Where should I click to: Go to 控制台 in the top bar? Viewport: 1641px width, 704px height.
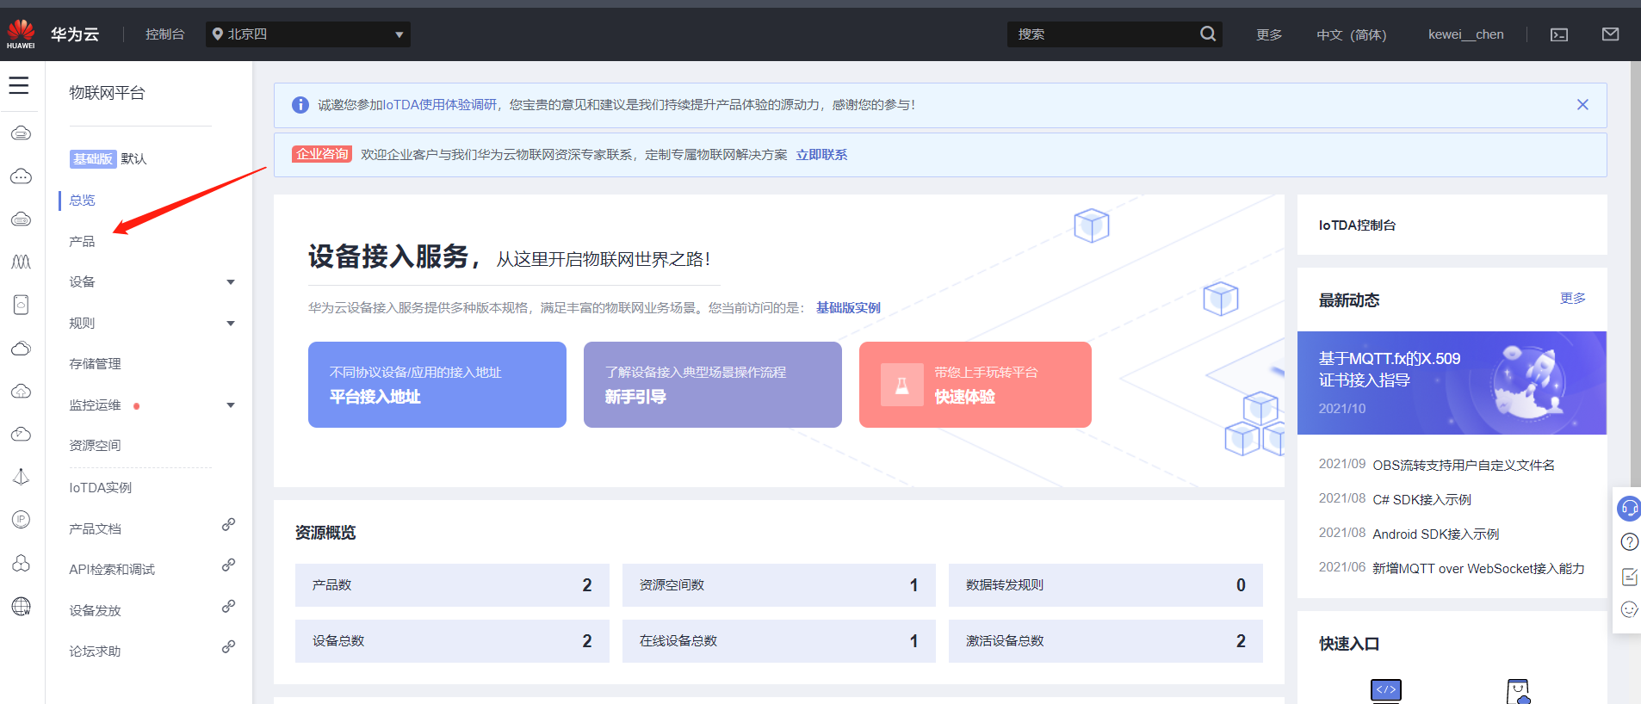pos(164,34)
